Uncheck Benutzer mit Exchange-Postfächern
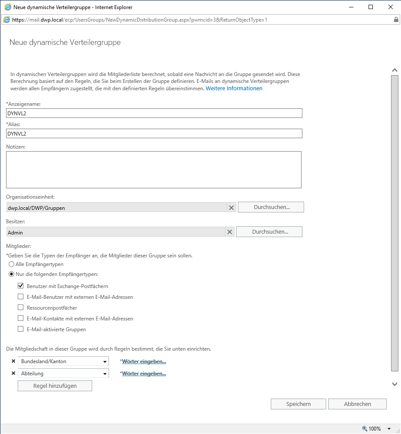This screenshot has height=434, width=401. pyautogui.click(x=20, y=286)
